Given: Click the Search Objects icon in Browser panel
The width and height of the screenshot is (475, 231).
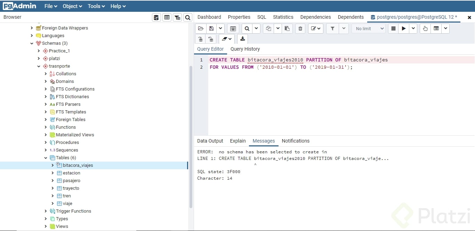Looking at the screenshot, I should click(188, 17).
